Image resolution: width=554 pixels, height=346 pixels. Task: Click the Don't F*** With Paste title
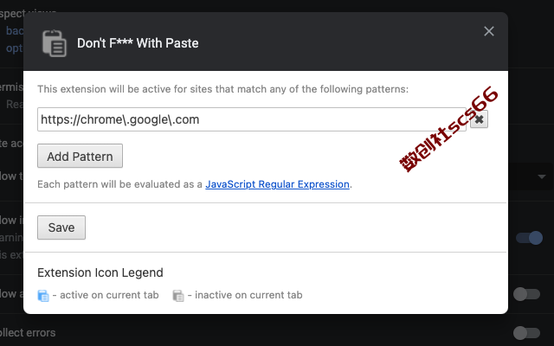point(138,43)
